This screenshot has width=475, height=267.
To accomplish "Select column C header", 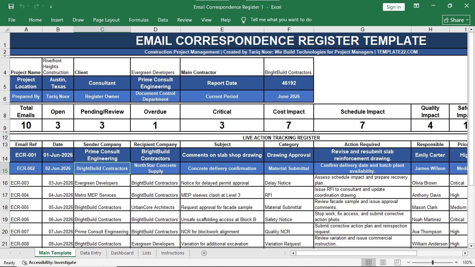I will (x=102, y=29).
